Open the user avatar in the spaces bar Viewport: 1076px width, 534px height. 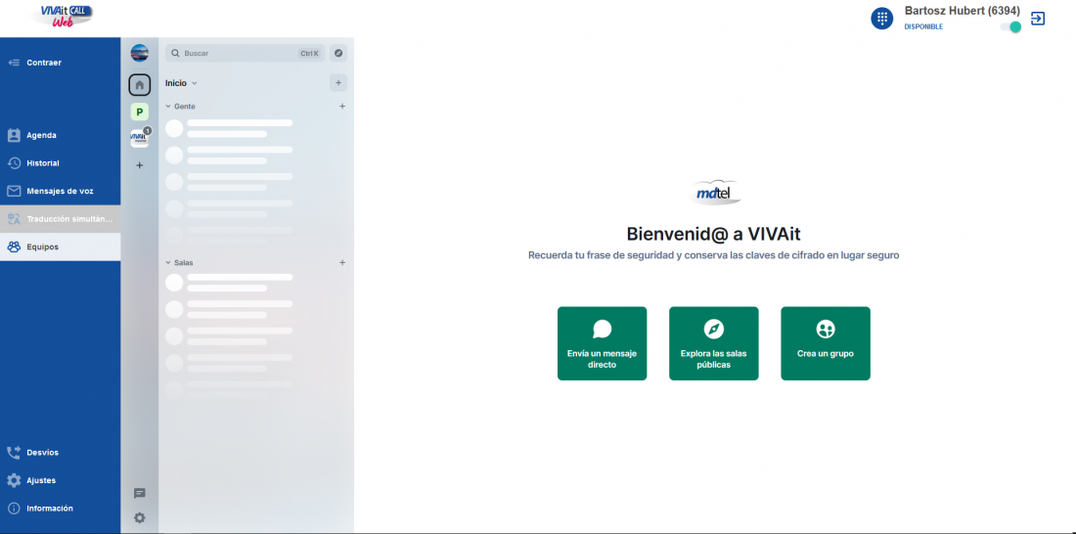[x=139, y=53]
